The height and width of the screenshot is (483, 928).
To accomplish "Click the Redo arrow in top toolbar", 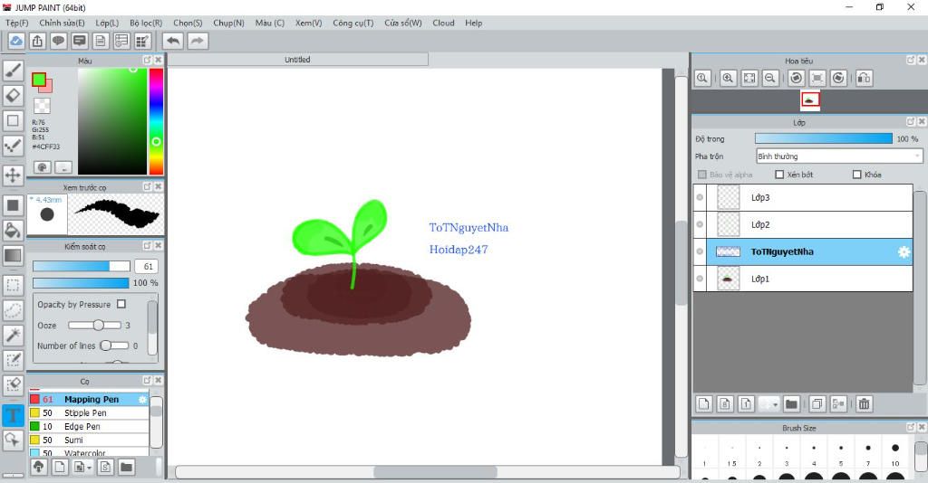I will (198, 41).
